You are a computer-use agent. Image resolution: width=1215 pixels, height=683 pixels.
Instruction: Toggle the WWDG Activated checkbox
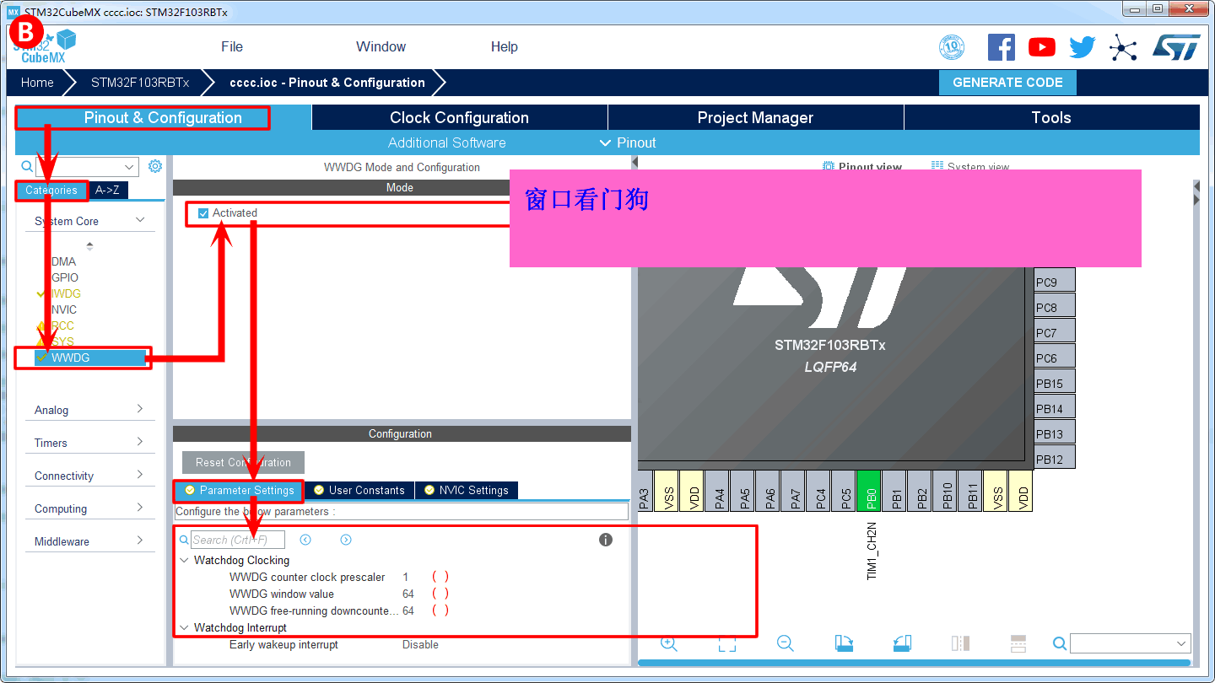203,213
